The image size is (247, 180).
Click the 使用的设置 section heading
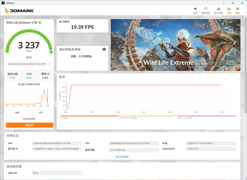pos(14,166)
